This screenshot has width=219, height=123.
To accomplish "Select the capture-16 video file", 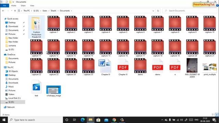I will (x=123, y=48).
